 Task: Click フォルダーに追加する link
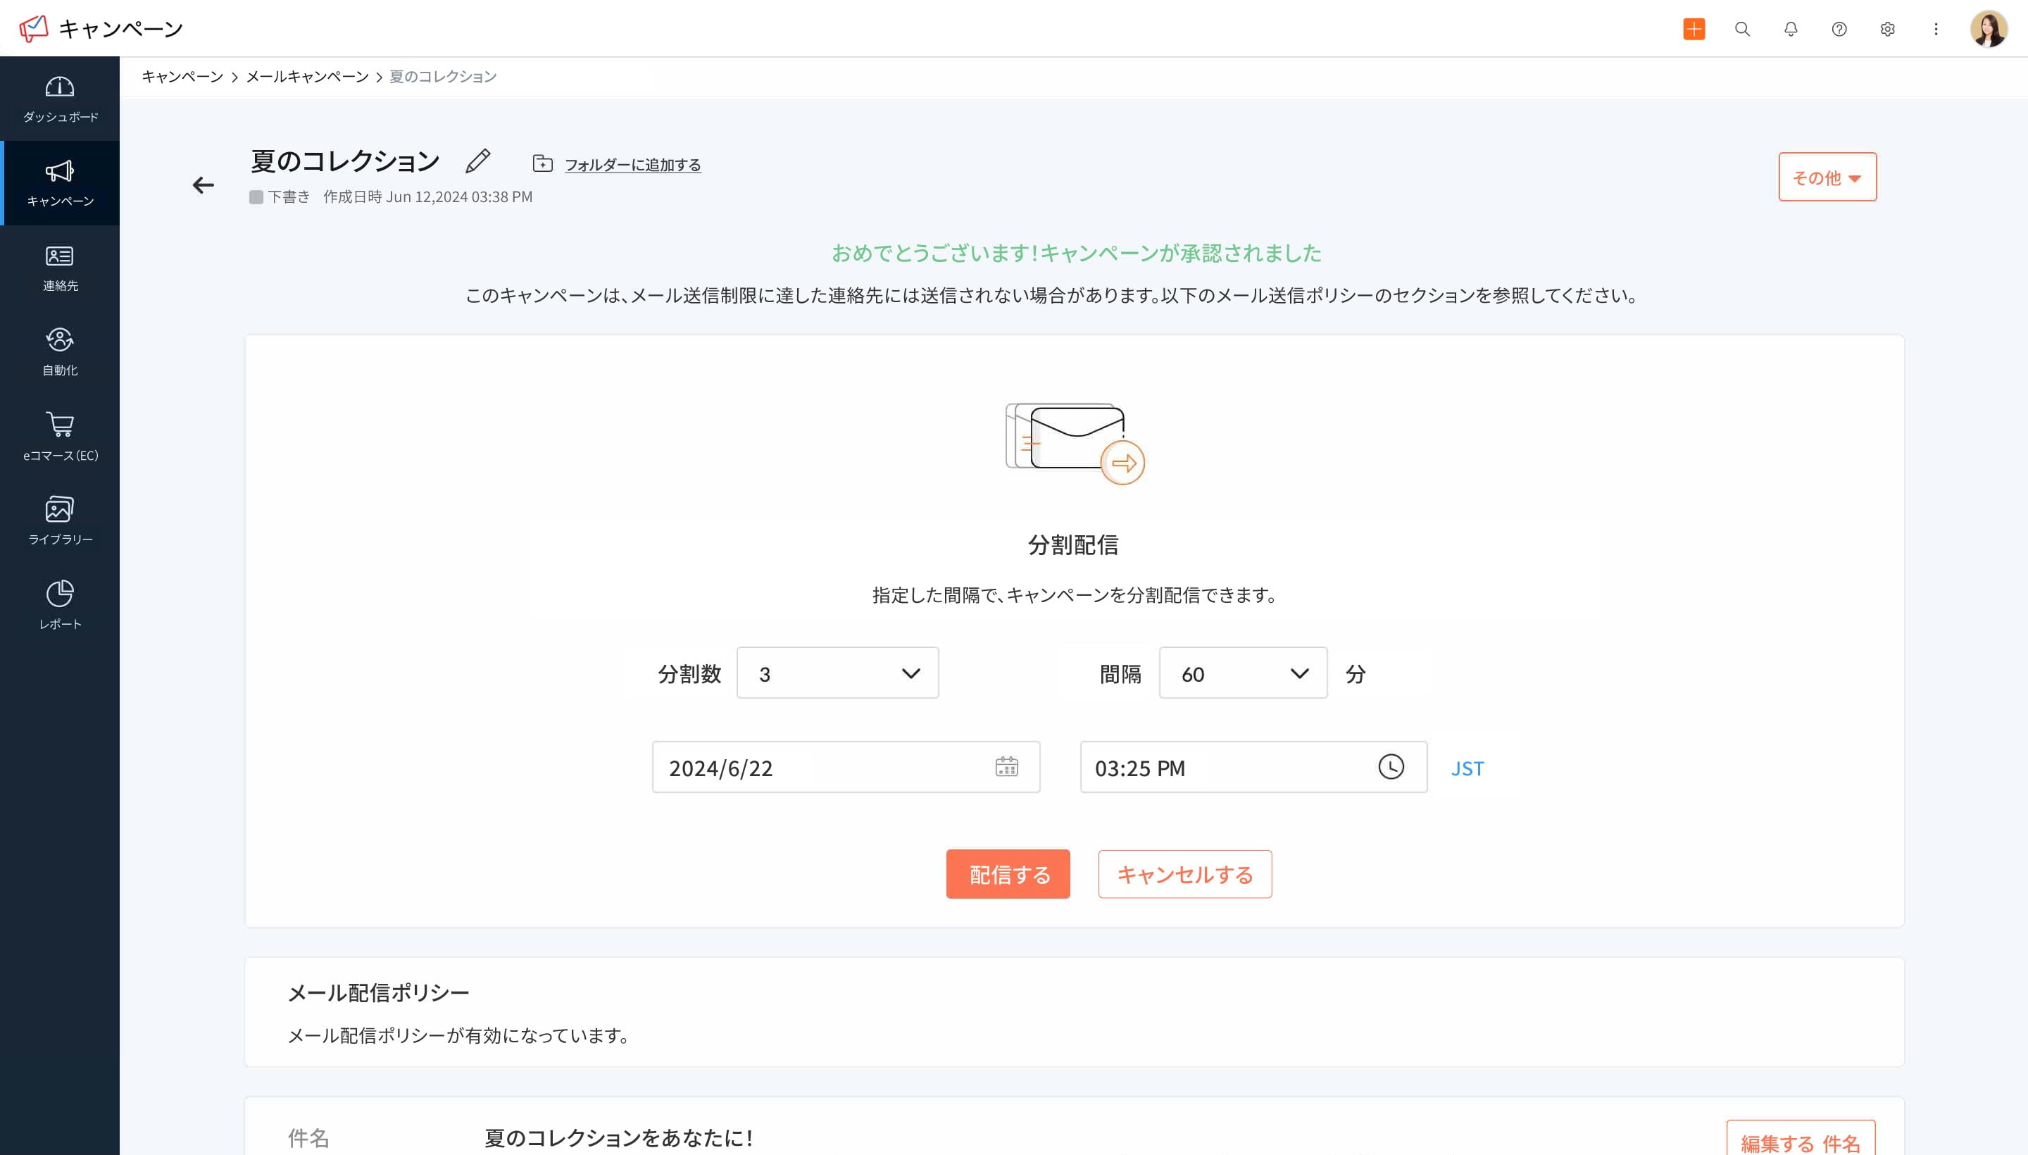pyautogui.click(x=632, y=165)
